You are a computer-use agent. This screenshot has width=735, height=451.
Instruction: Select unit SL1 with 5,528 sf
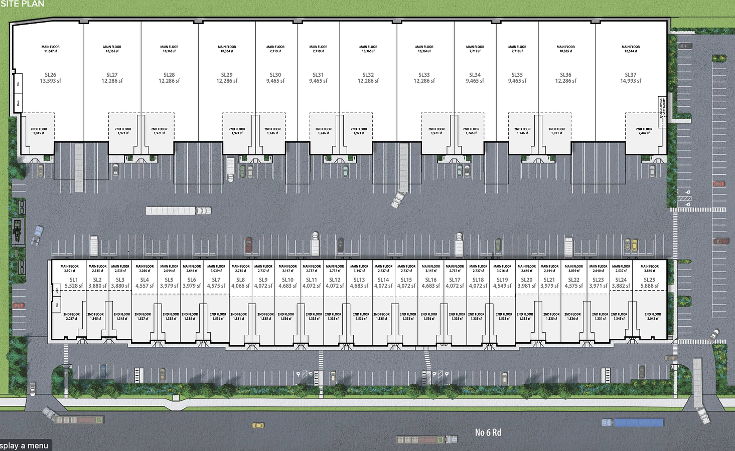pos(74,283)
